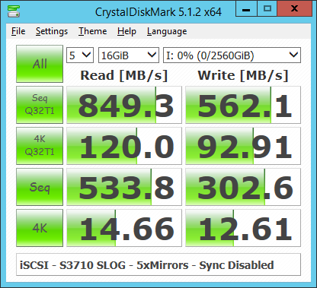The height and width of the screenshot is (288, 317).
Task: Open the test count dropdown showing 5
Action: 80,55
